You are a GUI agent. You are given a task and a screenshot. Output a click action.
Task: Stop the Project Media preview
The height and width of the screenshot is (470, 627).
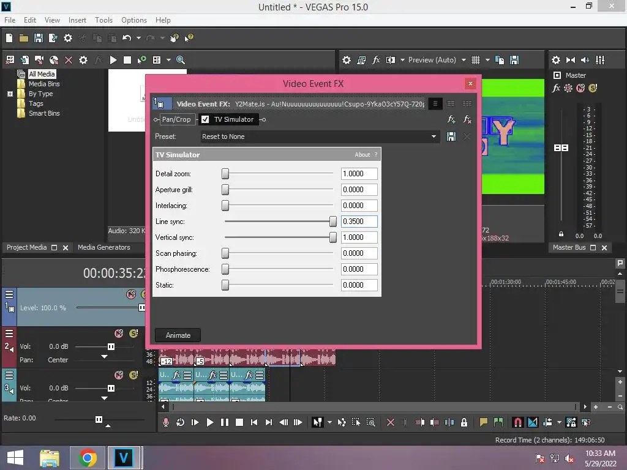pyautogui.click(x=127, y=60)
